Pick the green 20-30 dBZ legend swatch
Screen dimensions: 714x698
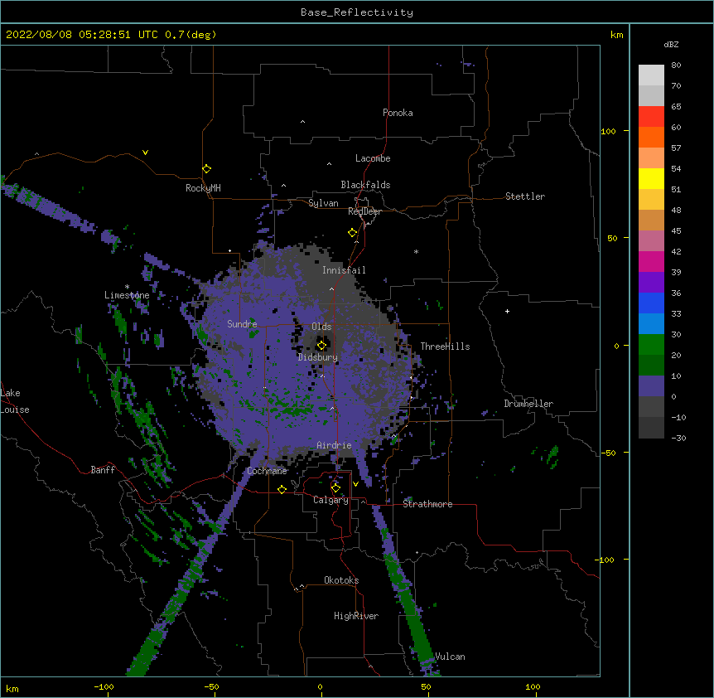(651, 345)
